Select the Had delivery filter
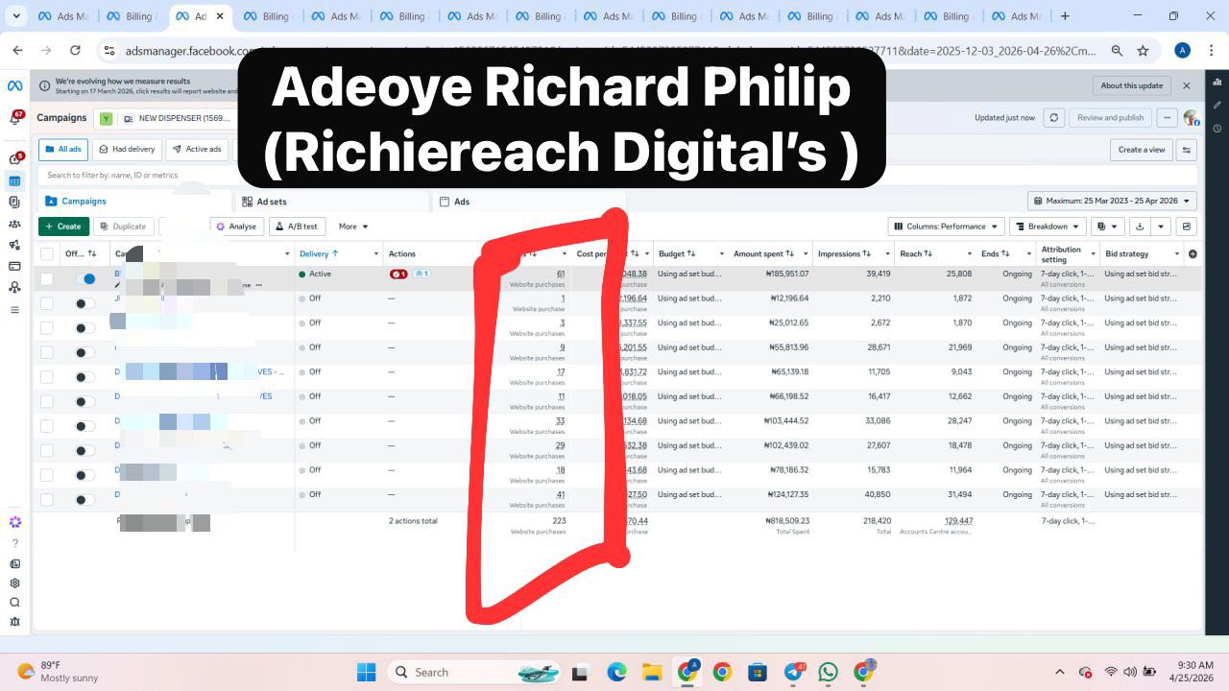This screenshot has height=691, width=1229. [x=127, y=150]
